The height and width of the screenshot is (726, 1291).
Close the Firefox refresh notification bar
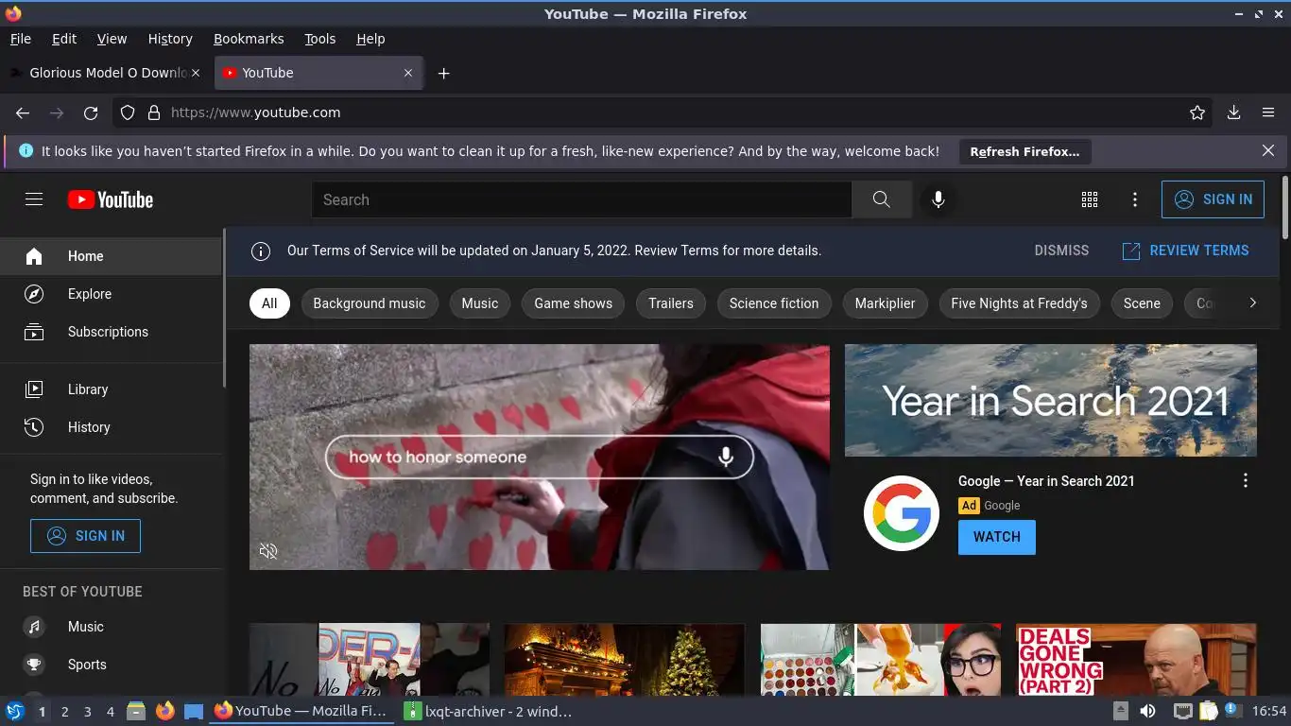pyautogui.click(x=1268, y=150)
